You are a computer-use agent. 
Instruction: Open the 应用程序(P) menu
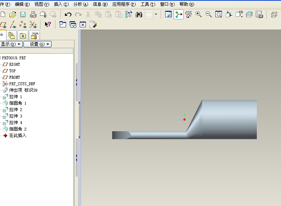coord(124,4)
